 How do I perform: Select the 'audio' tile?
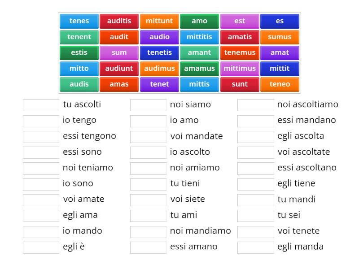click(x=159, y=37)
